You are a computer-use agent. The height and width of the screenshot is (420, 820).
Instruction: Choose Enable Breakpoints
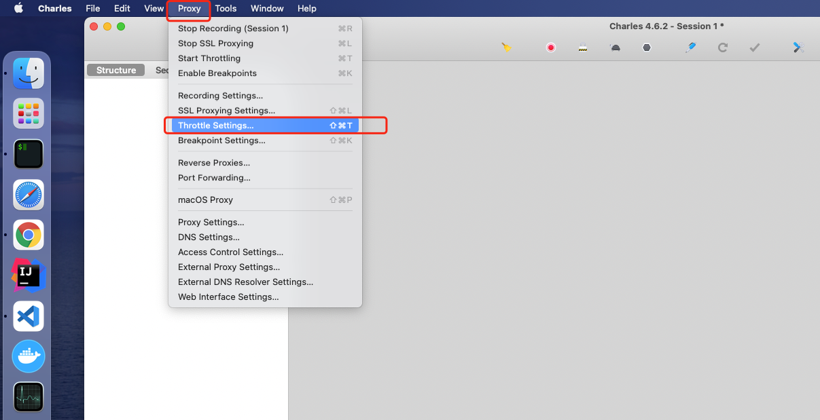pyautogui.click(x=265, y=73)
